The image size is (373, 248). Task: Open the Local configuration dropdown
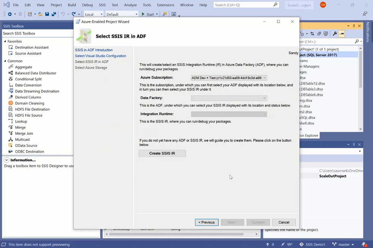click(x=94, y=14)
